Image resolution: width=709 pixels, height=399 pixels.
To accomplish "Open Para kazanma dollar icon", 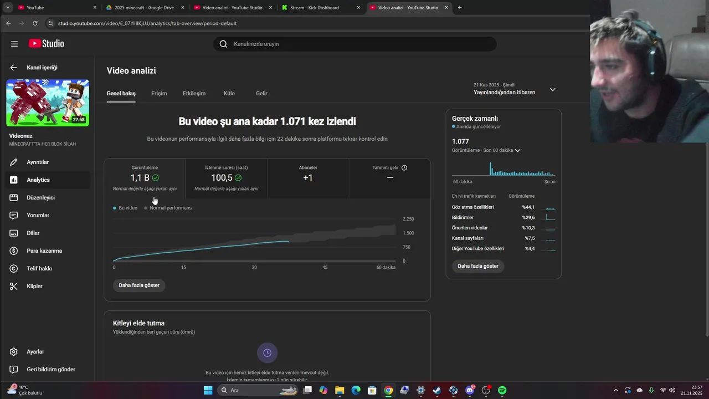I will [x=14, y=251].
